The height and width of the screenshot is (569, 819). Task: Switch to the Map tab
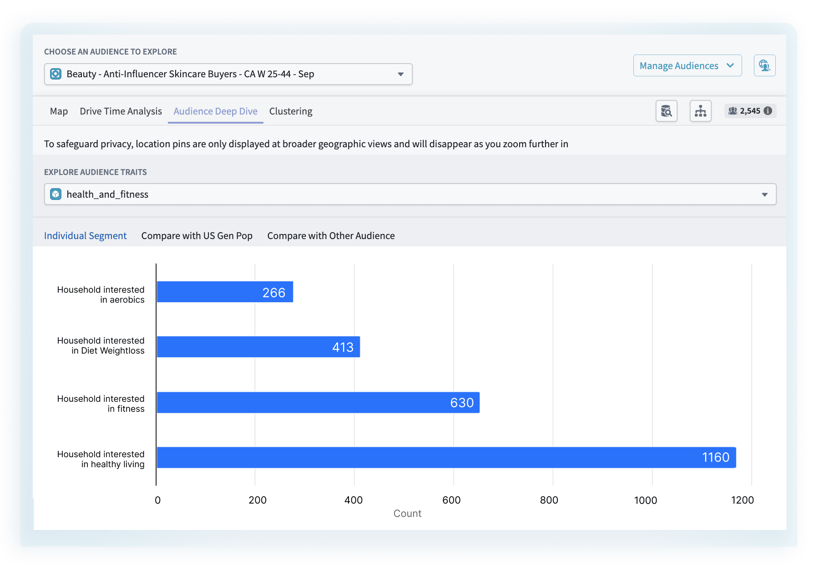tap(59, 111)
